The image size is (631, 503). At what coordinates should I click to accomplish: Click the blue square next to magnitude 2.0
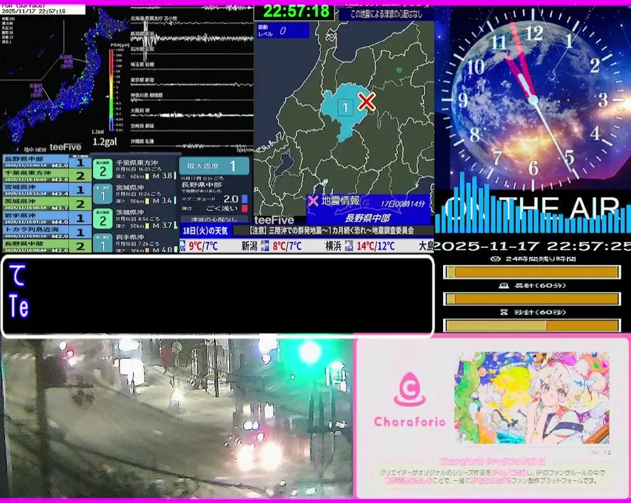point(245,199)
